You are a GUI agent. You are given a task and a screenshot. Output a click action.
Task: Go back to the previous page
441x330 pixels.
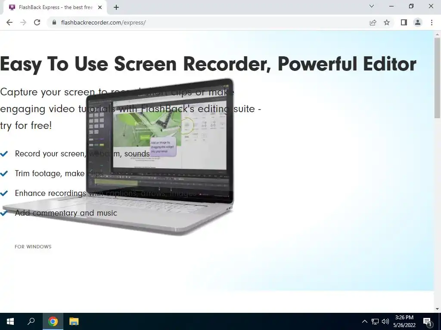click(x=9, y=22)
